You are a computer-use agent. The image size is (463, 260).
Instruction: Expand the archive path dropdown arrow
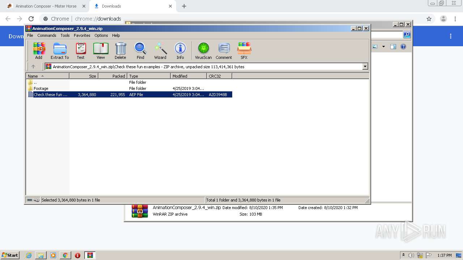coord(365,66)
